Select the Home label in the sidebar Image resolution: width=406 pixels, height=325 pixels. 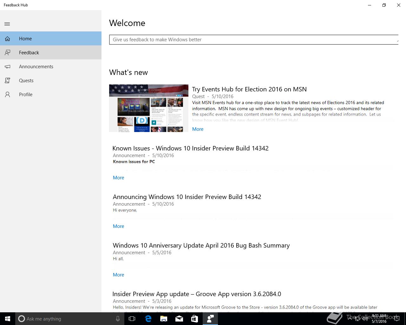tap(25, 39)
